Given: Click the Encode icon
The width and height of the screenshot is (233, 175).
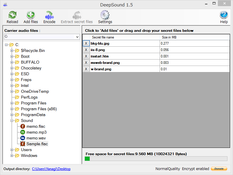Looking at the screenshot, I should point(49,15).
